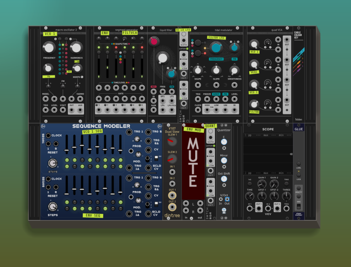Click the red resonance knob on liquid filter

click(x=154, y=42)
